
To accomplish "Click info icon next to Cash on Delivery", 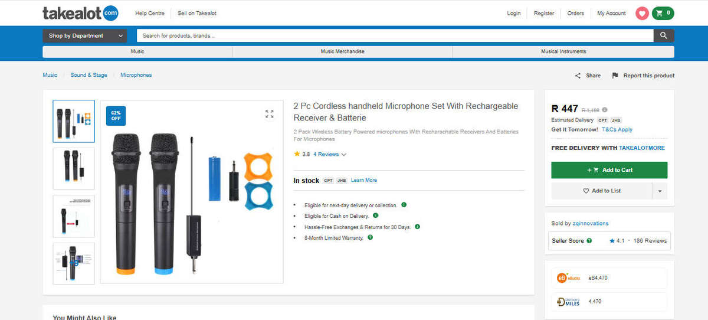I will pyautogui.click(x=376, y=215).
